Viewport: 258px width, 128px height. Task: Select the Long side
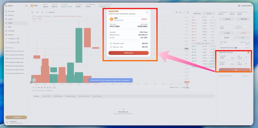[x=226, y=33]
